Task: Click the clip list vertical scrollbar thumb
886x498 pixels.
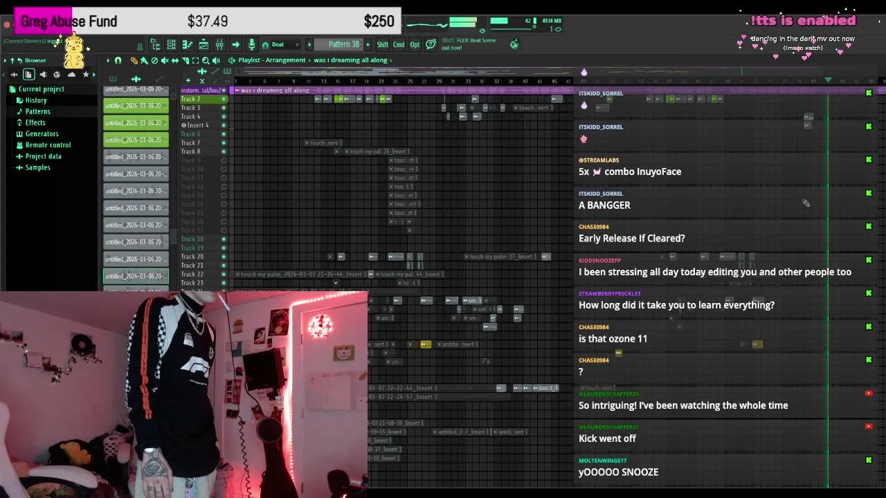Action: click(x=173, y=235)
